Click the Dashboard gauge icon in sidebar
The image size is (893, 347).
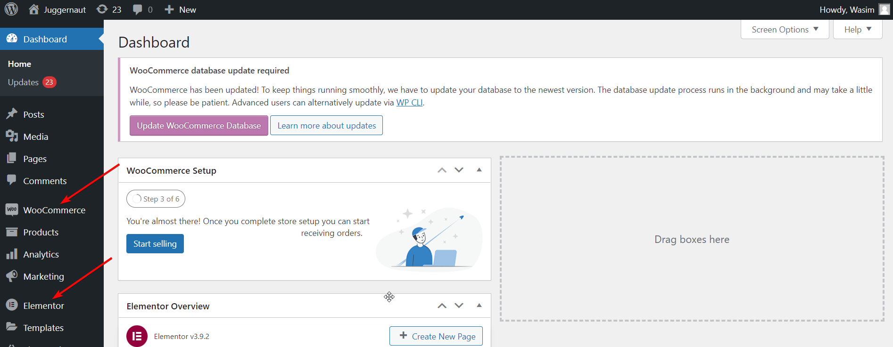click(x=12, y=39)
